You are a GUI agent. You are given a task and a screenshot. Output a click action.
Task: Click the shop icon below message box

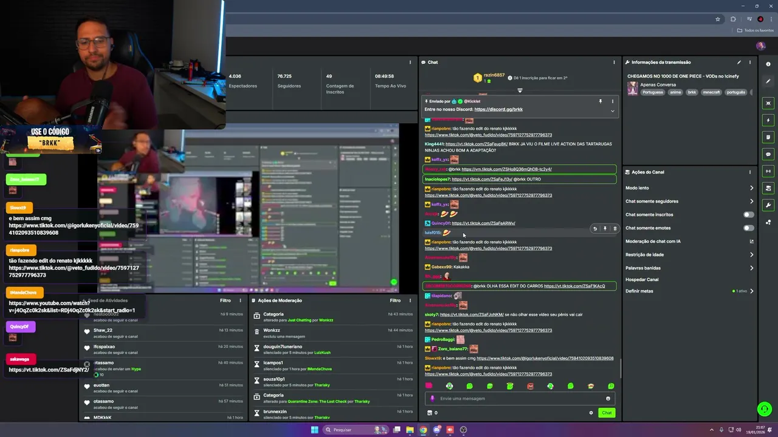click(x=429, y=413)
